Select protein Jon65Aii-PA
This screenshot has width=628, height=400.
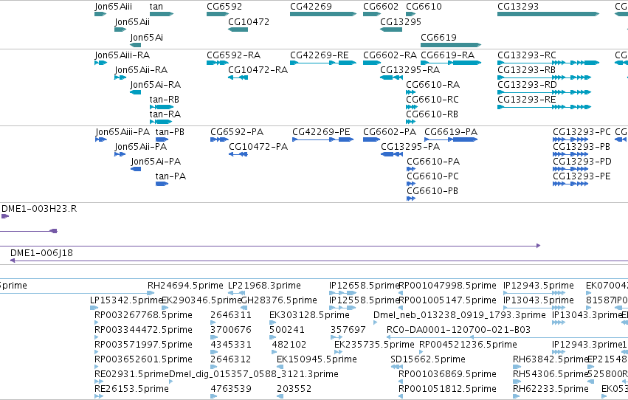[x=120, y=154]
